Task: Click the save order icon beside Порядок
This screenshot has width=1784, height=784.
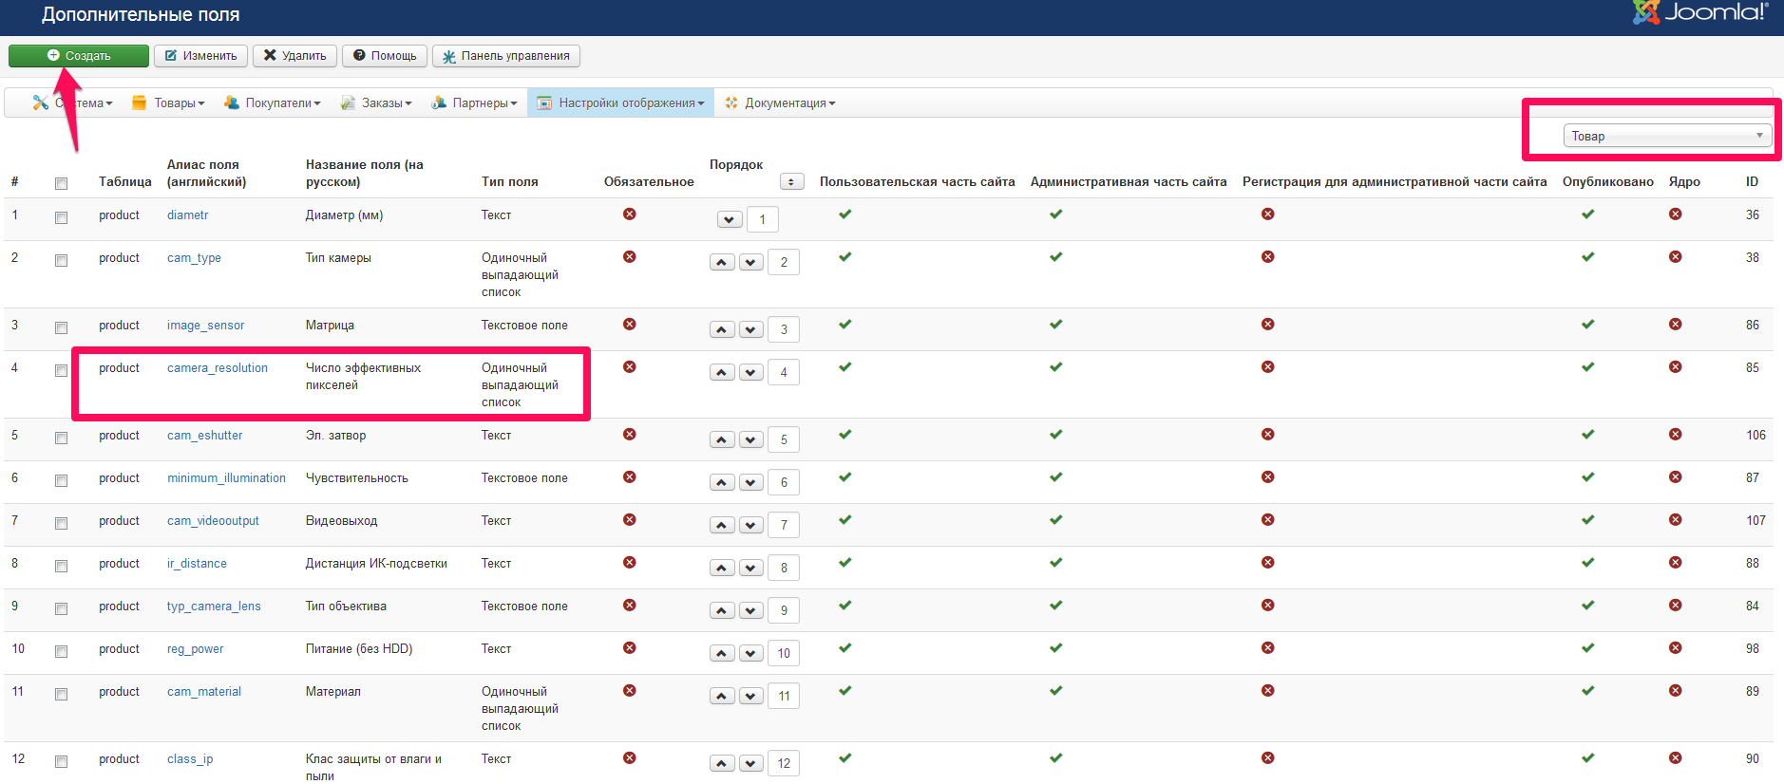Action: (791, 181)
